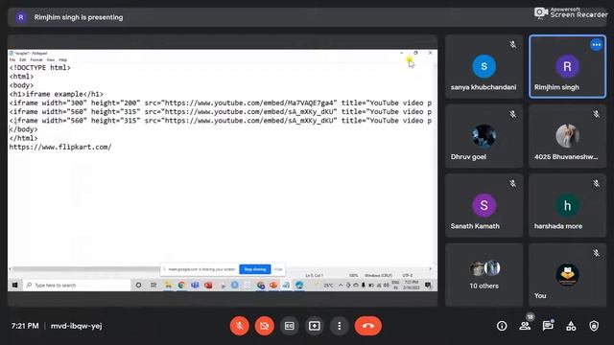Screen dimensions: 614x345
Task: Select Sanath Kamath's participant tile
Action: tap(484, 205)
